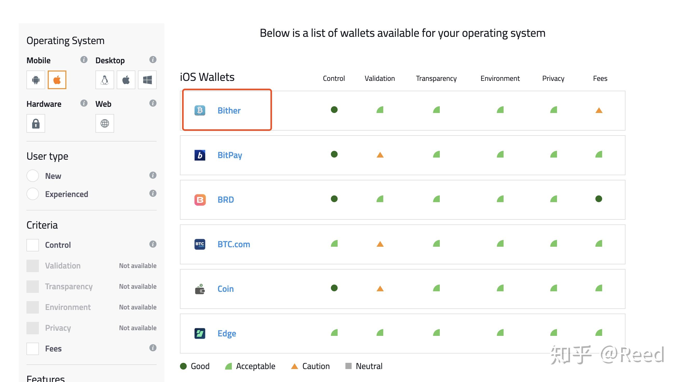Screen dimensions: 682x382
Task: Open the BRD wallet link
Action: pos(226,200)
